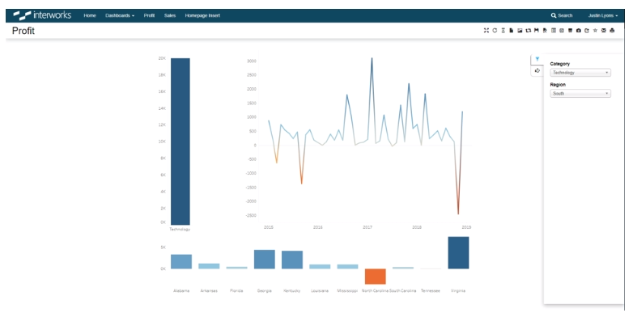
Task: Click the hourglass pause icon in toolbar
Action: click(503, 31)
